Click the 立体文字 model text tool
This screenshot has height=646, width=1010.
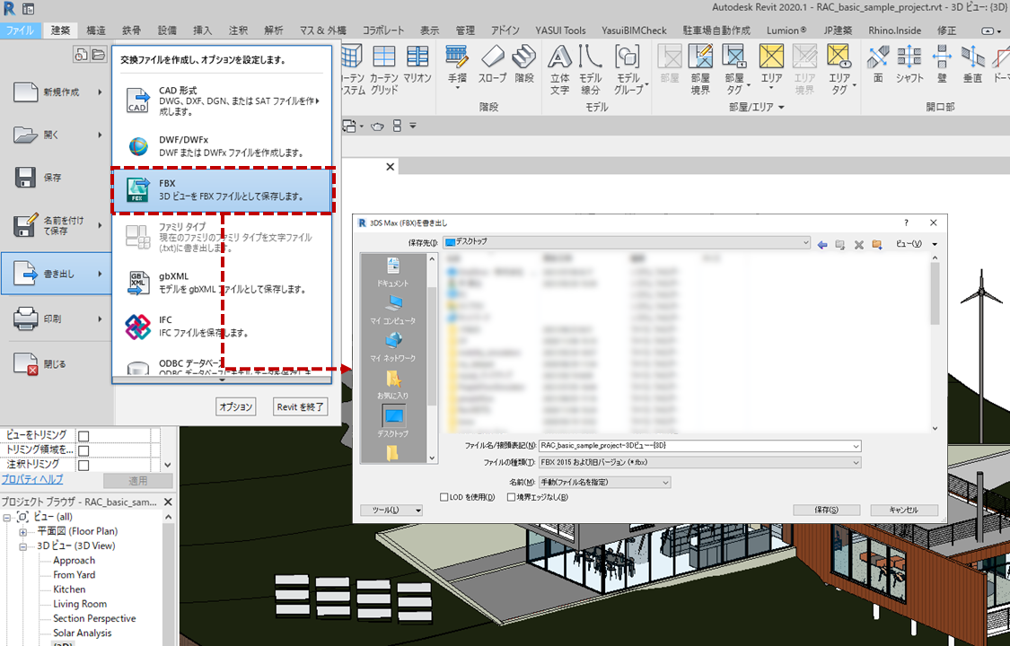[559, 68]
